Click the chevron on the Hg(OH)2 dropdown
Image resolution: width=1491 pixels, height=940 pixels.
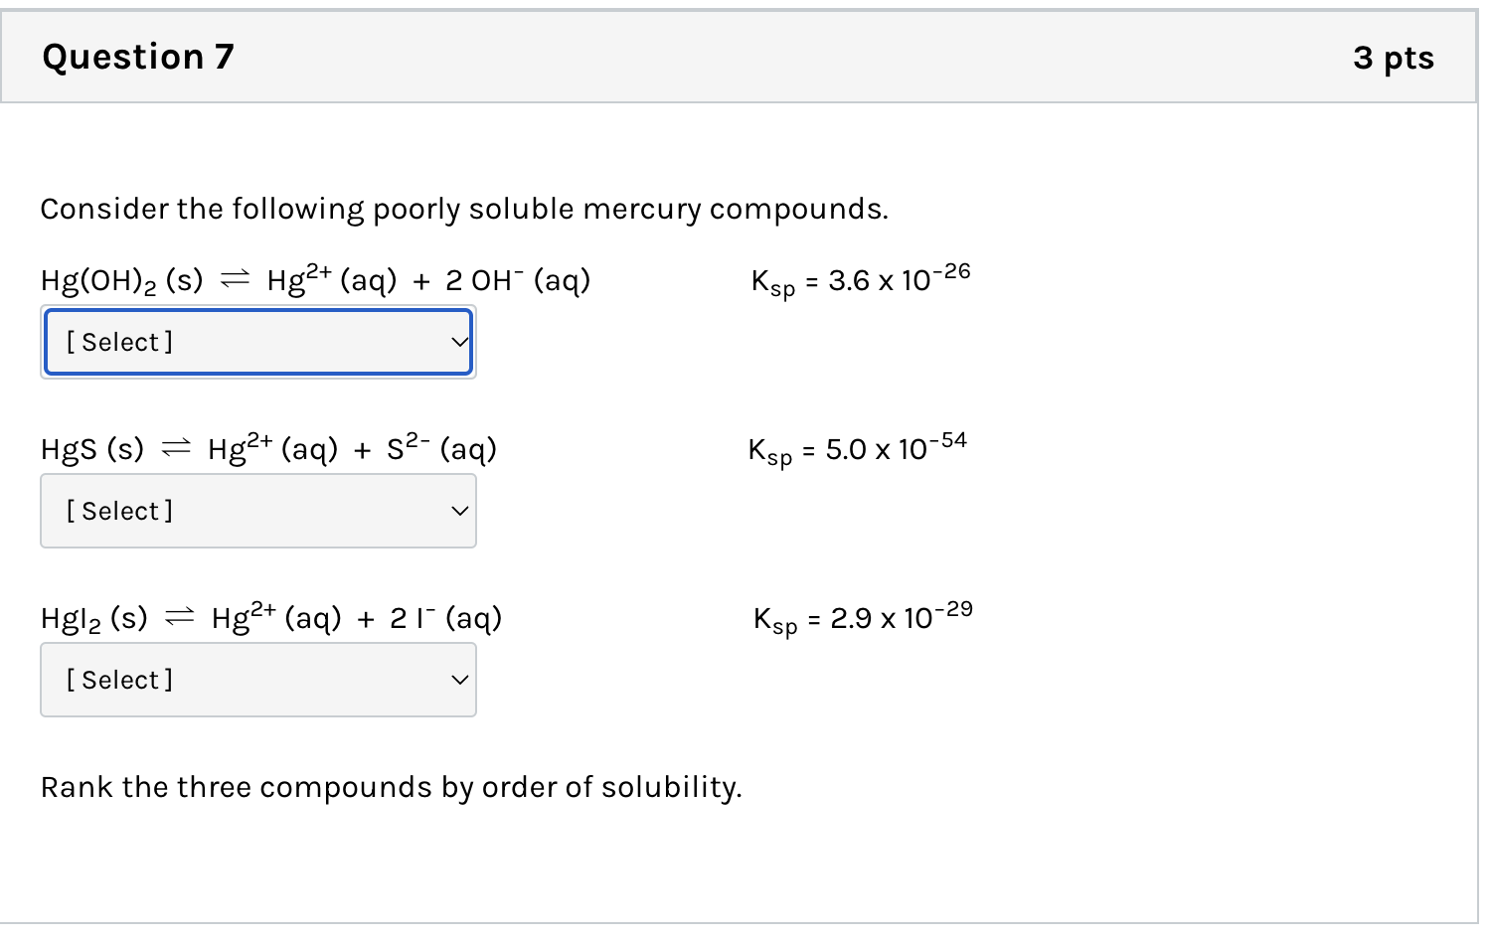(458, 342)
